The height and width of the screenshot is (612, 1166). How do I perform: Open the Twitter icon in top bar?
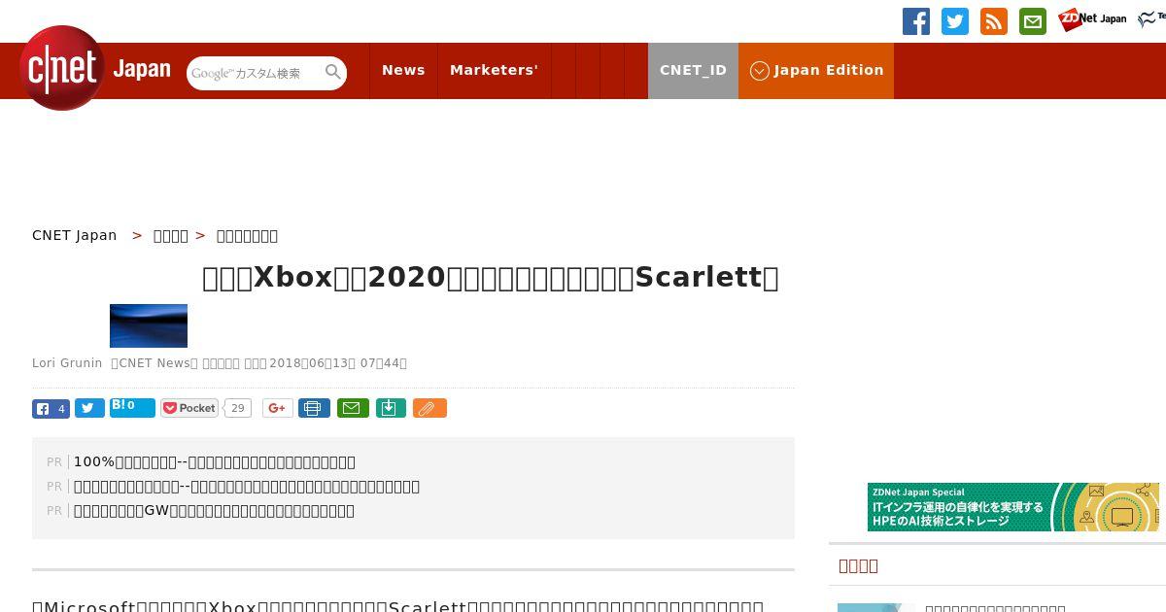coord(955,21)
